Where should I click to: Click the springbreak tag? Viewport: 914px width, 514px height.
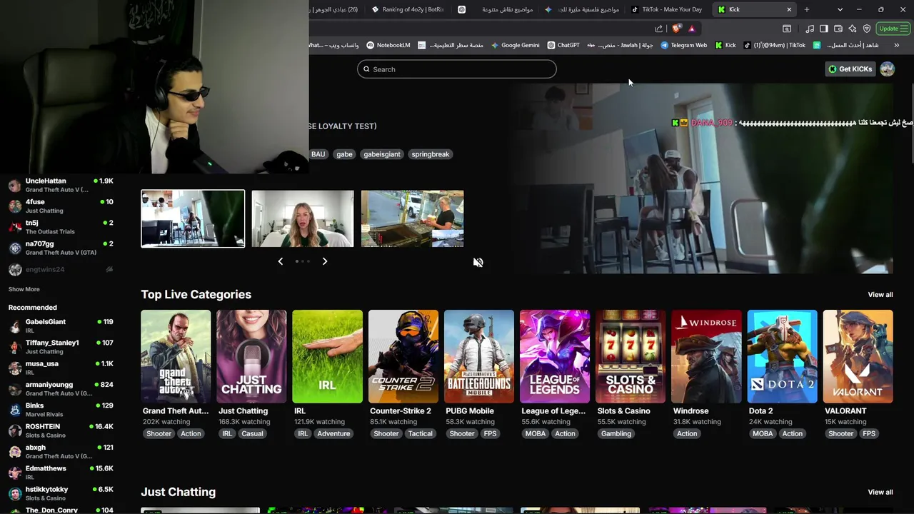point(431,154)
